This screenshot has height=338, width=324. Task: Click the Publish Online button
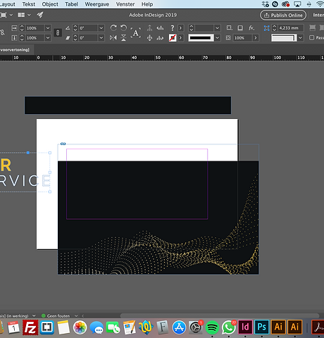click(283, 15)
